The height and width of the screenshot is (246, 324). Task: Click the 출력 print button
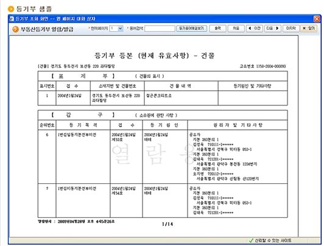pyautogui.click(x=217, y=28)
